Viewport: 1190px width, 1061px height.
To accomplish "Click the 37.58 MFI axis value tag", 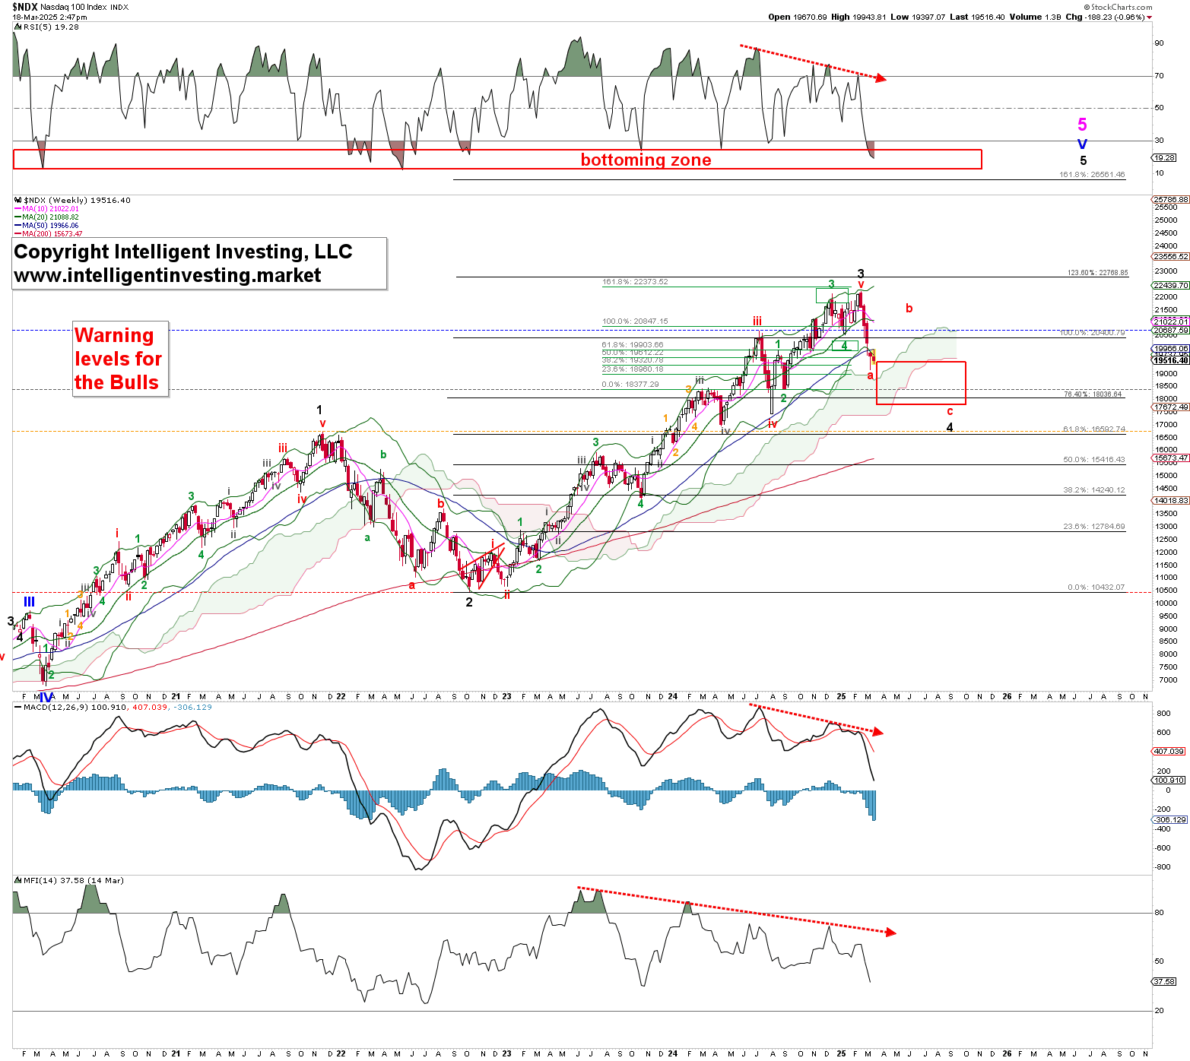I will coord(1165,981).
